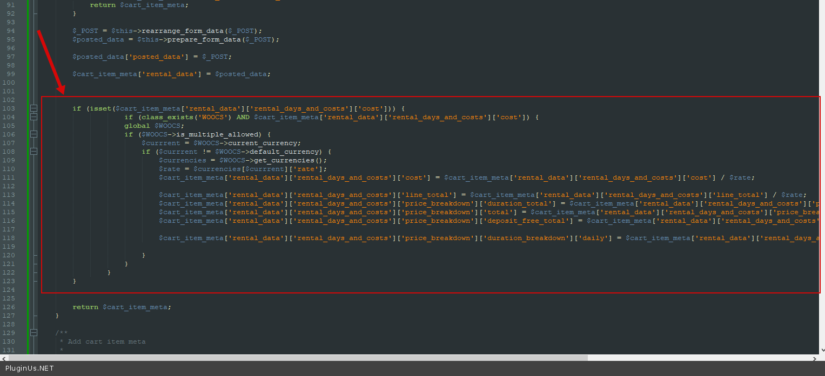The width and height of the screenshot is (825, 376).
Task: Collapse the is_multiple_allowed block at line 106
Action: [x=34, y=134]
